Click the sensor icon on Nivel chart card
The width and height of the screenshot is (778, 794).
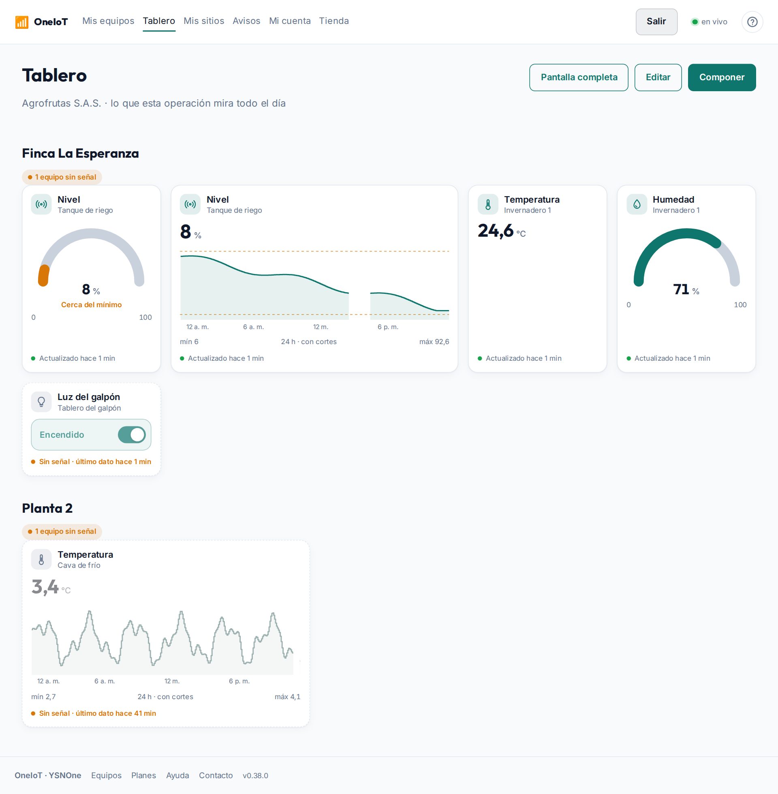[x=190, y=204]
